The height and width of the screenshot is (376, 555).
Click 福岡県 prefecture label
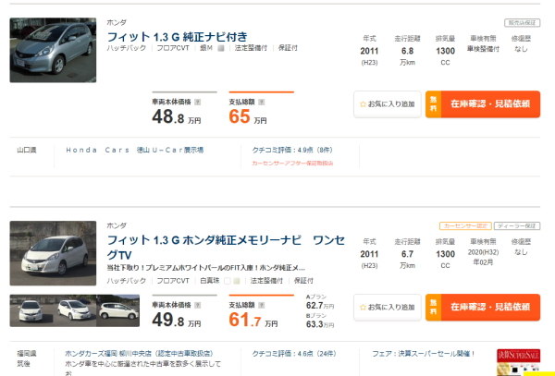(27, 354)
